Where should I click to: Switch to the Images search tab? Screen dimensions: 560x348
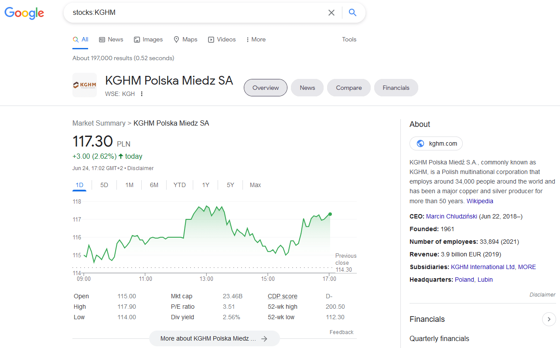pos(148,39)
